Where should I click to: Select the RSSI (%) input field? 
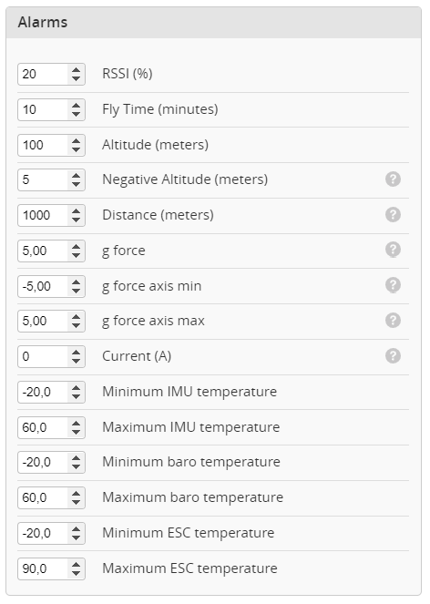43,74
